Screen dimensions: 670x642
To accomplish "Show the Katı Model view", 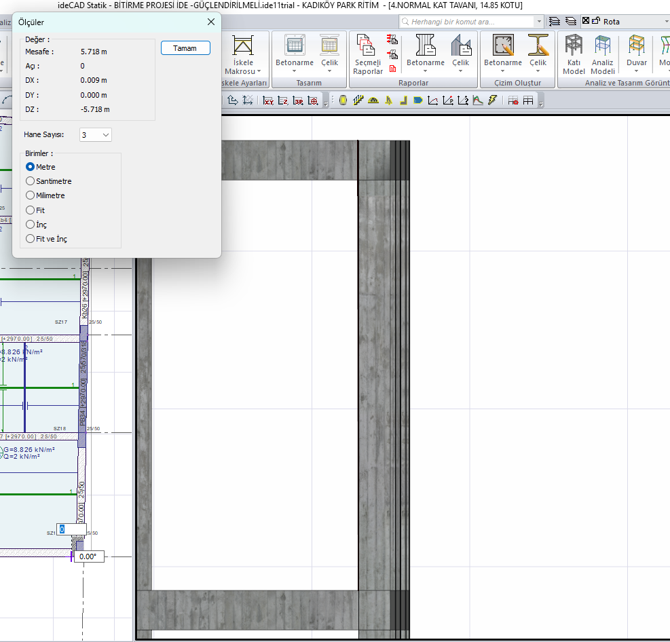I will pyautogui.click(x=574, y=54).
